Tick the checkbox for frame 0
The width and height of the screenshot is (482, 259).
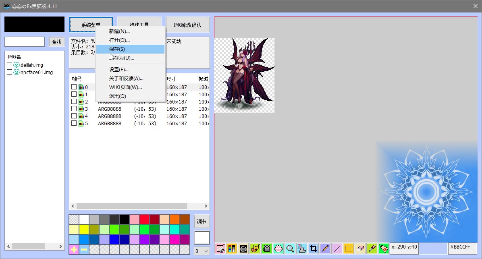74,87
